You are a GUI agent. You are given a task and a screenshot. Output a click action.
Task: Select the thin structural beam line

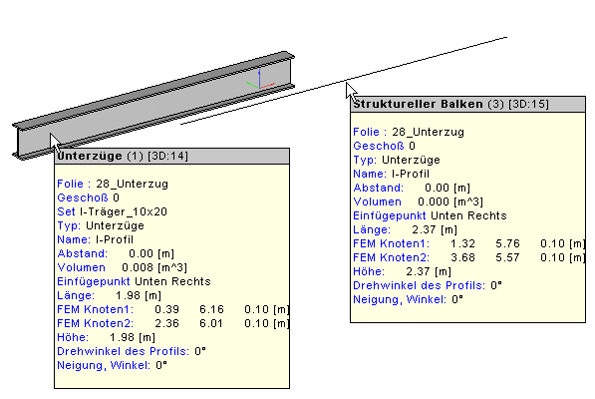point(344,81)
